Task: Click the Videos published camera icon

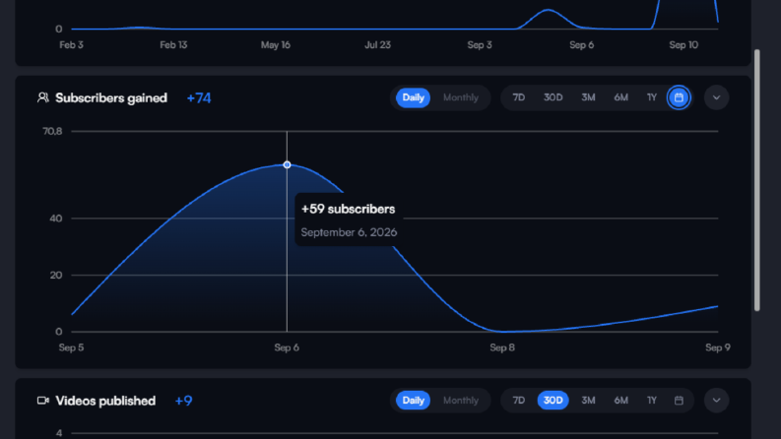Action: (x=42, y=401)
